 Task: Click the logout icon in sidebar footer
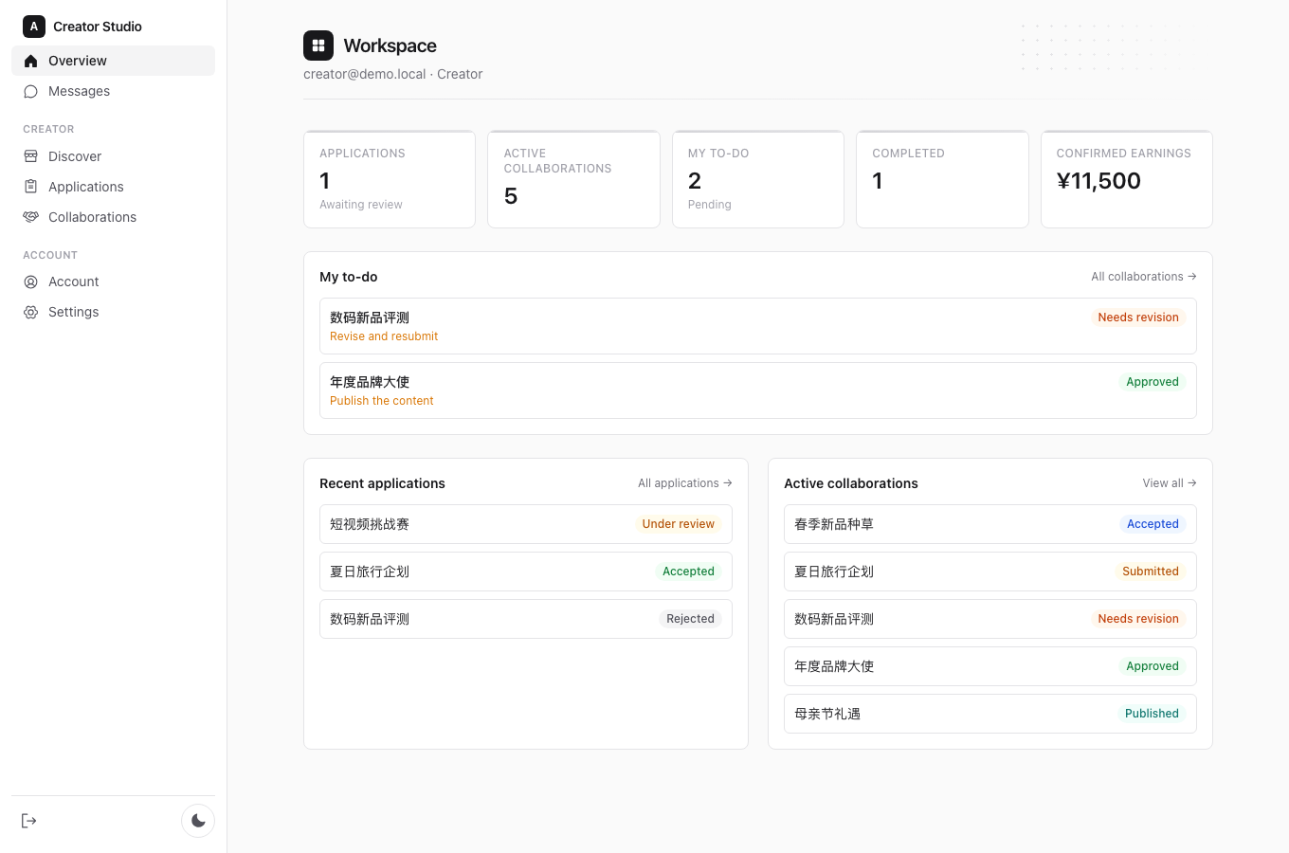coord(29,821)
